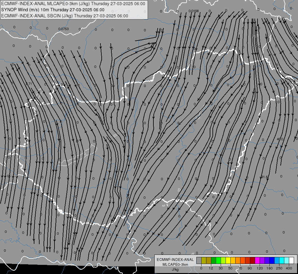Viewport: 298px width, 274px height.
Task: Select the pure yellow legend swatch
Action: tap(228, 260)
